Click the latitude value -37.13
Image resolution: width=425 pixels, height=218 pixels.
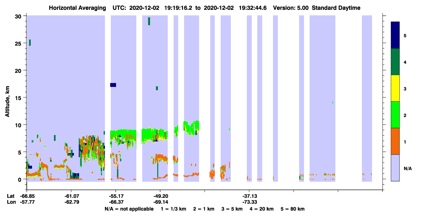tap(249, 196)
